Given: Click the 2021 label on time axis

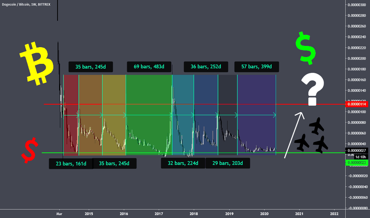Looking at the screenshot, I should tap(299, 214).
